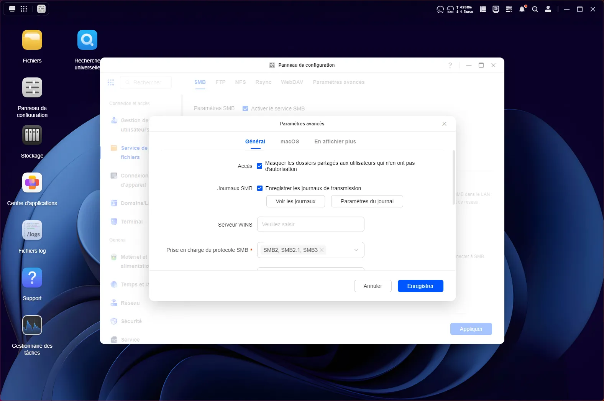Save settings with the Enregistrer button
604x401 pixels.
(x=420, y=286)
